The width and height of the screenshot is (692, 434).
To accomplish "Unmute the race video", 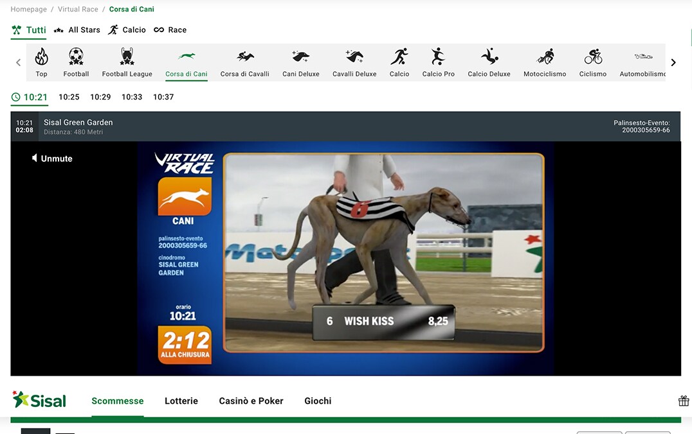I will tap(52, 158).
